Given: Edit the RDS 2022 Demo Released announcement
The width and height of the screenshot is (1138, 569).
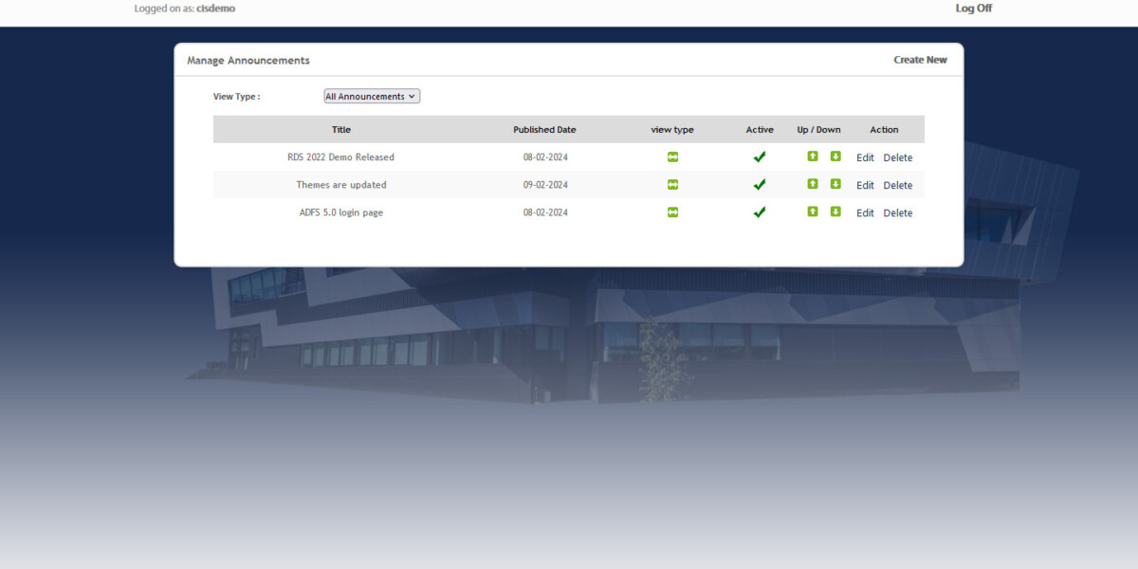Looking at the screenshot, I should point(865,158).
